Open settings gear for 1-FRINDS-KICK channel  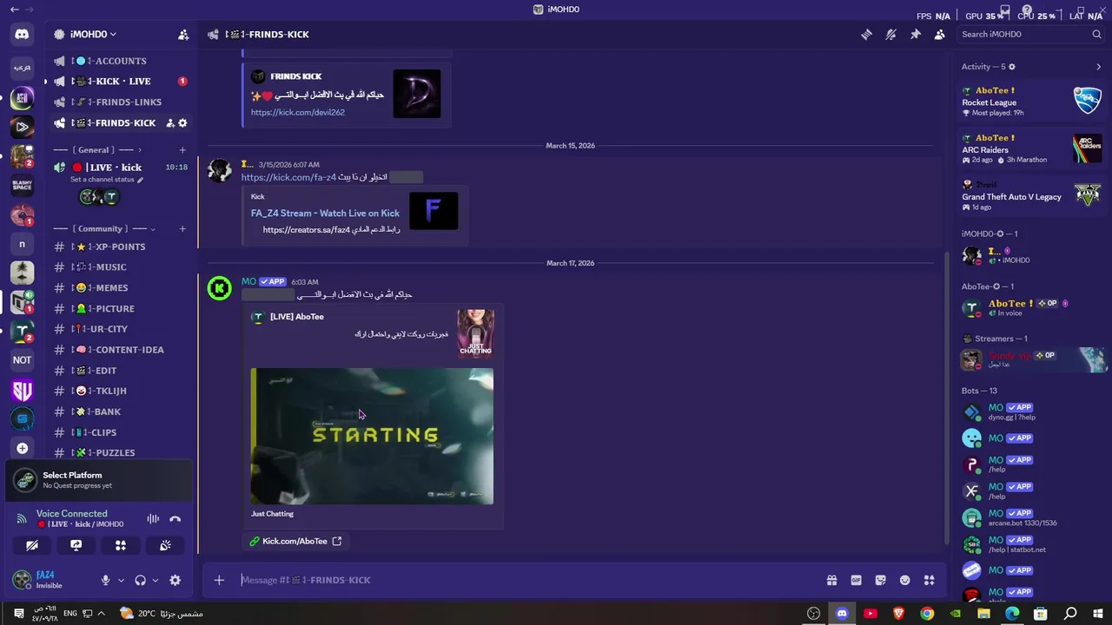coord(182,123)
